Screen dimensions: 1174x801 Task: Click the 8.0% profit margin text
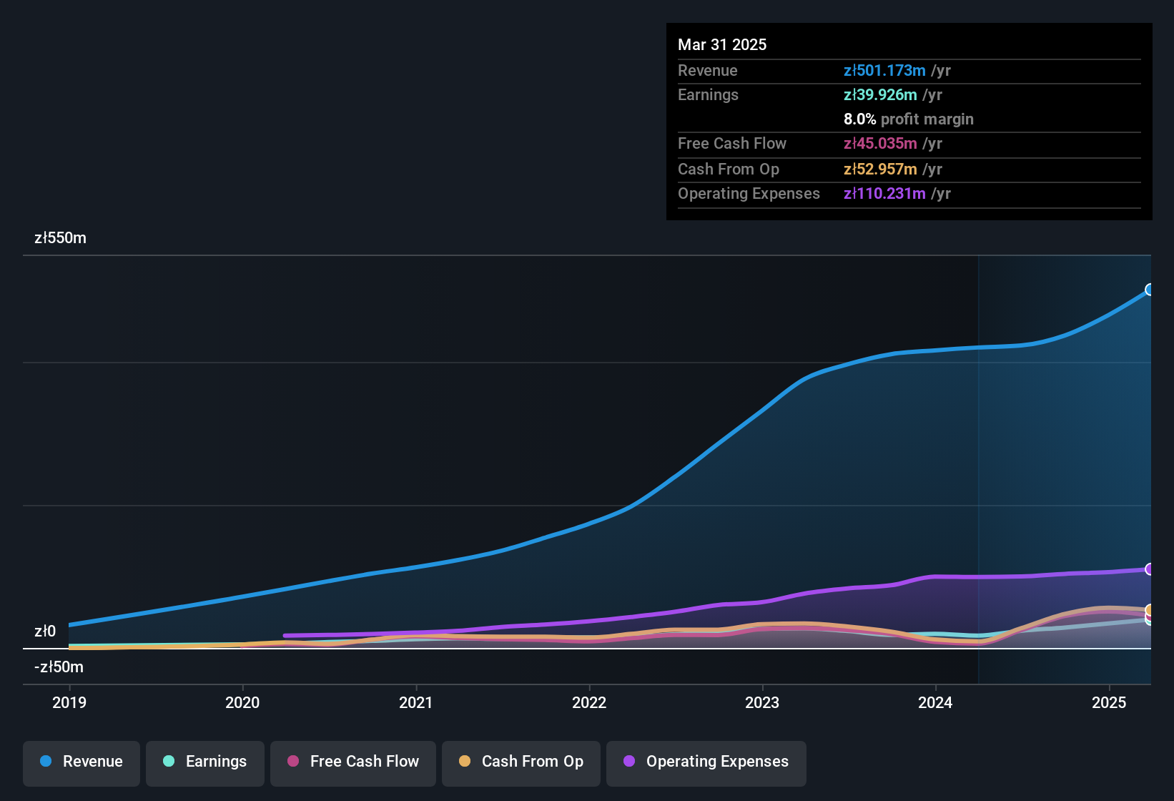[909, 119]
